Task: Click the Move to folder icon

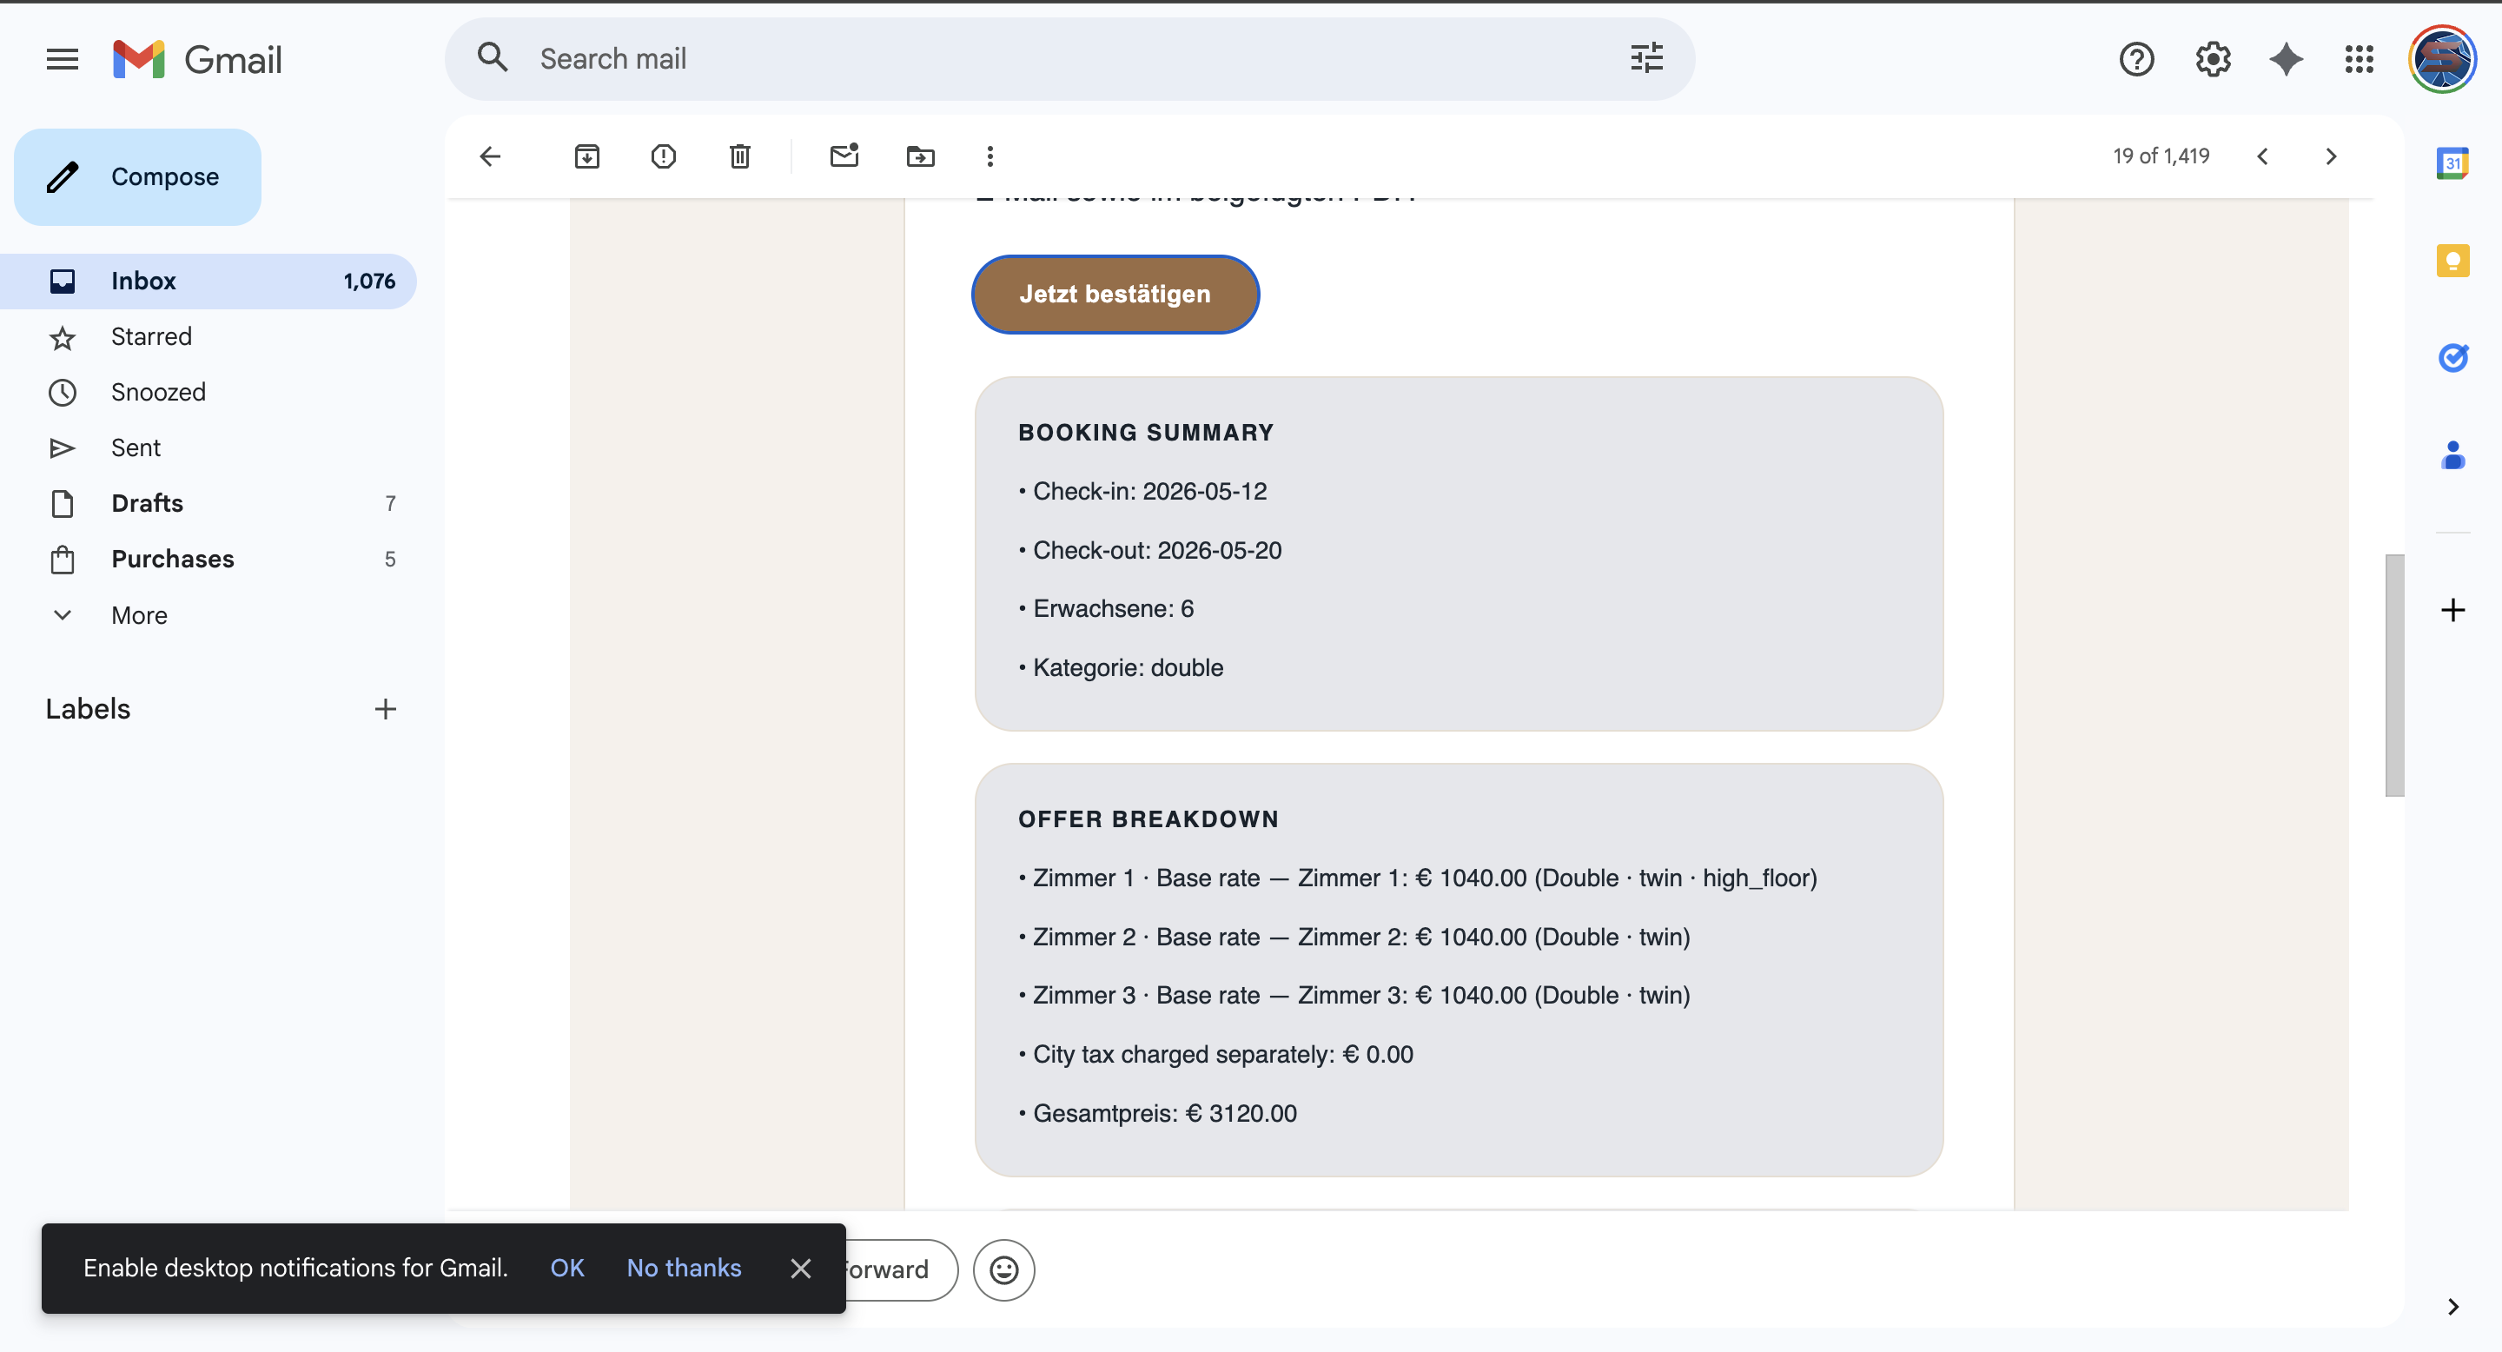Action: [x=920, y=156]
